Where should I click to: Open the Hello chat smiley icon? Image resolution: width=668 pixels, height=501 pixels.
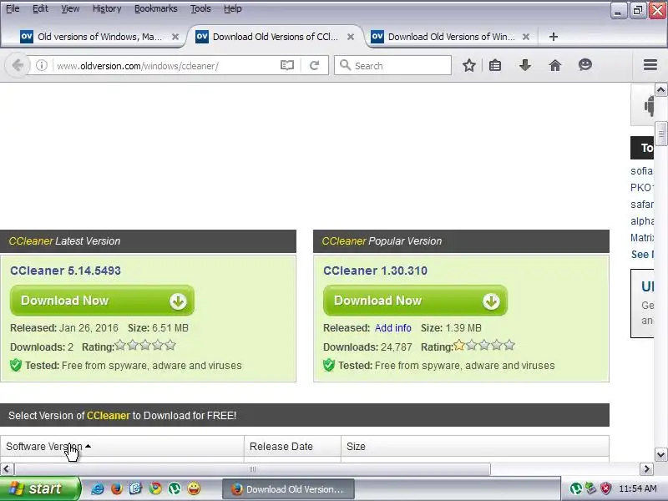(x=585, y=65)
